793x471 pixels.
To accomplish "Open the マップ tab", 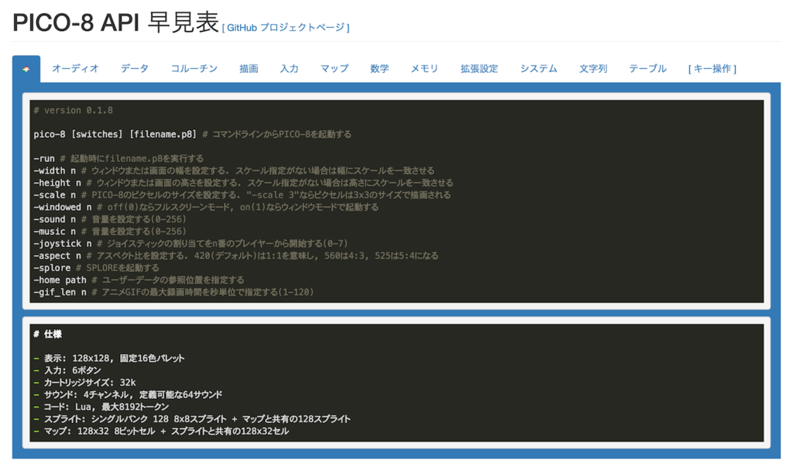I will 334,68.
